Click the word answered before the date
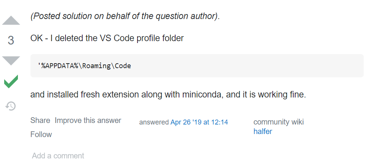The height and width of the screenshot is (166, 382). 154,122
